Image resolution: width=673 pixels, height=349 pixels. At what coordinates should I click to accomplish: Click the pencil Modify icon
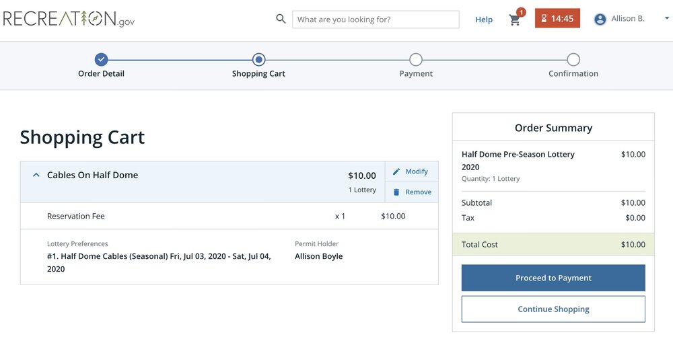pos(396,171)
